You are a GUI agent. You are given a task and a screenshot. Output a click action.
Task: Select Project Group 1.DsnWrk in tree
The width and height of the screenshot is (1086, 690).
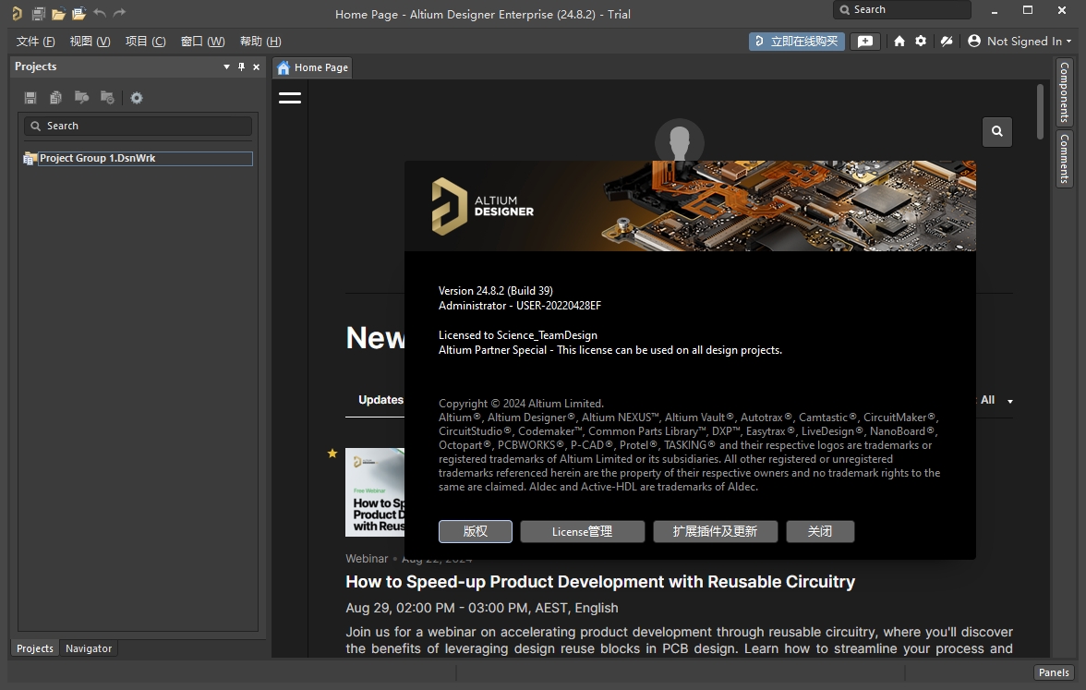point(97,159)
